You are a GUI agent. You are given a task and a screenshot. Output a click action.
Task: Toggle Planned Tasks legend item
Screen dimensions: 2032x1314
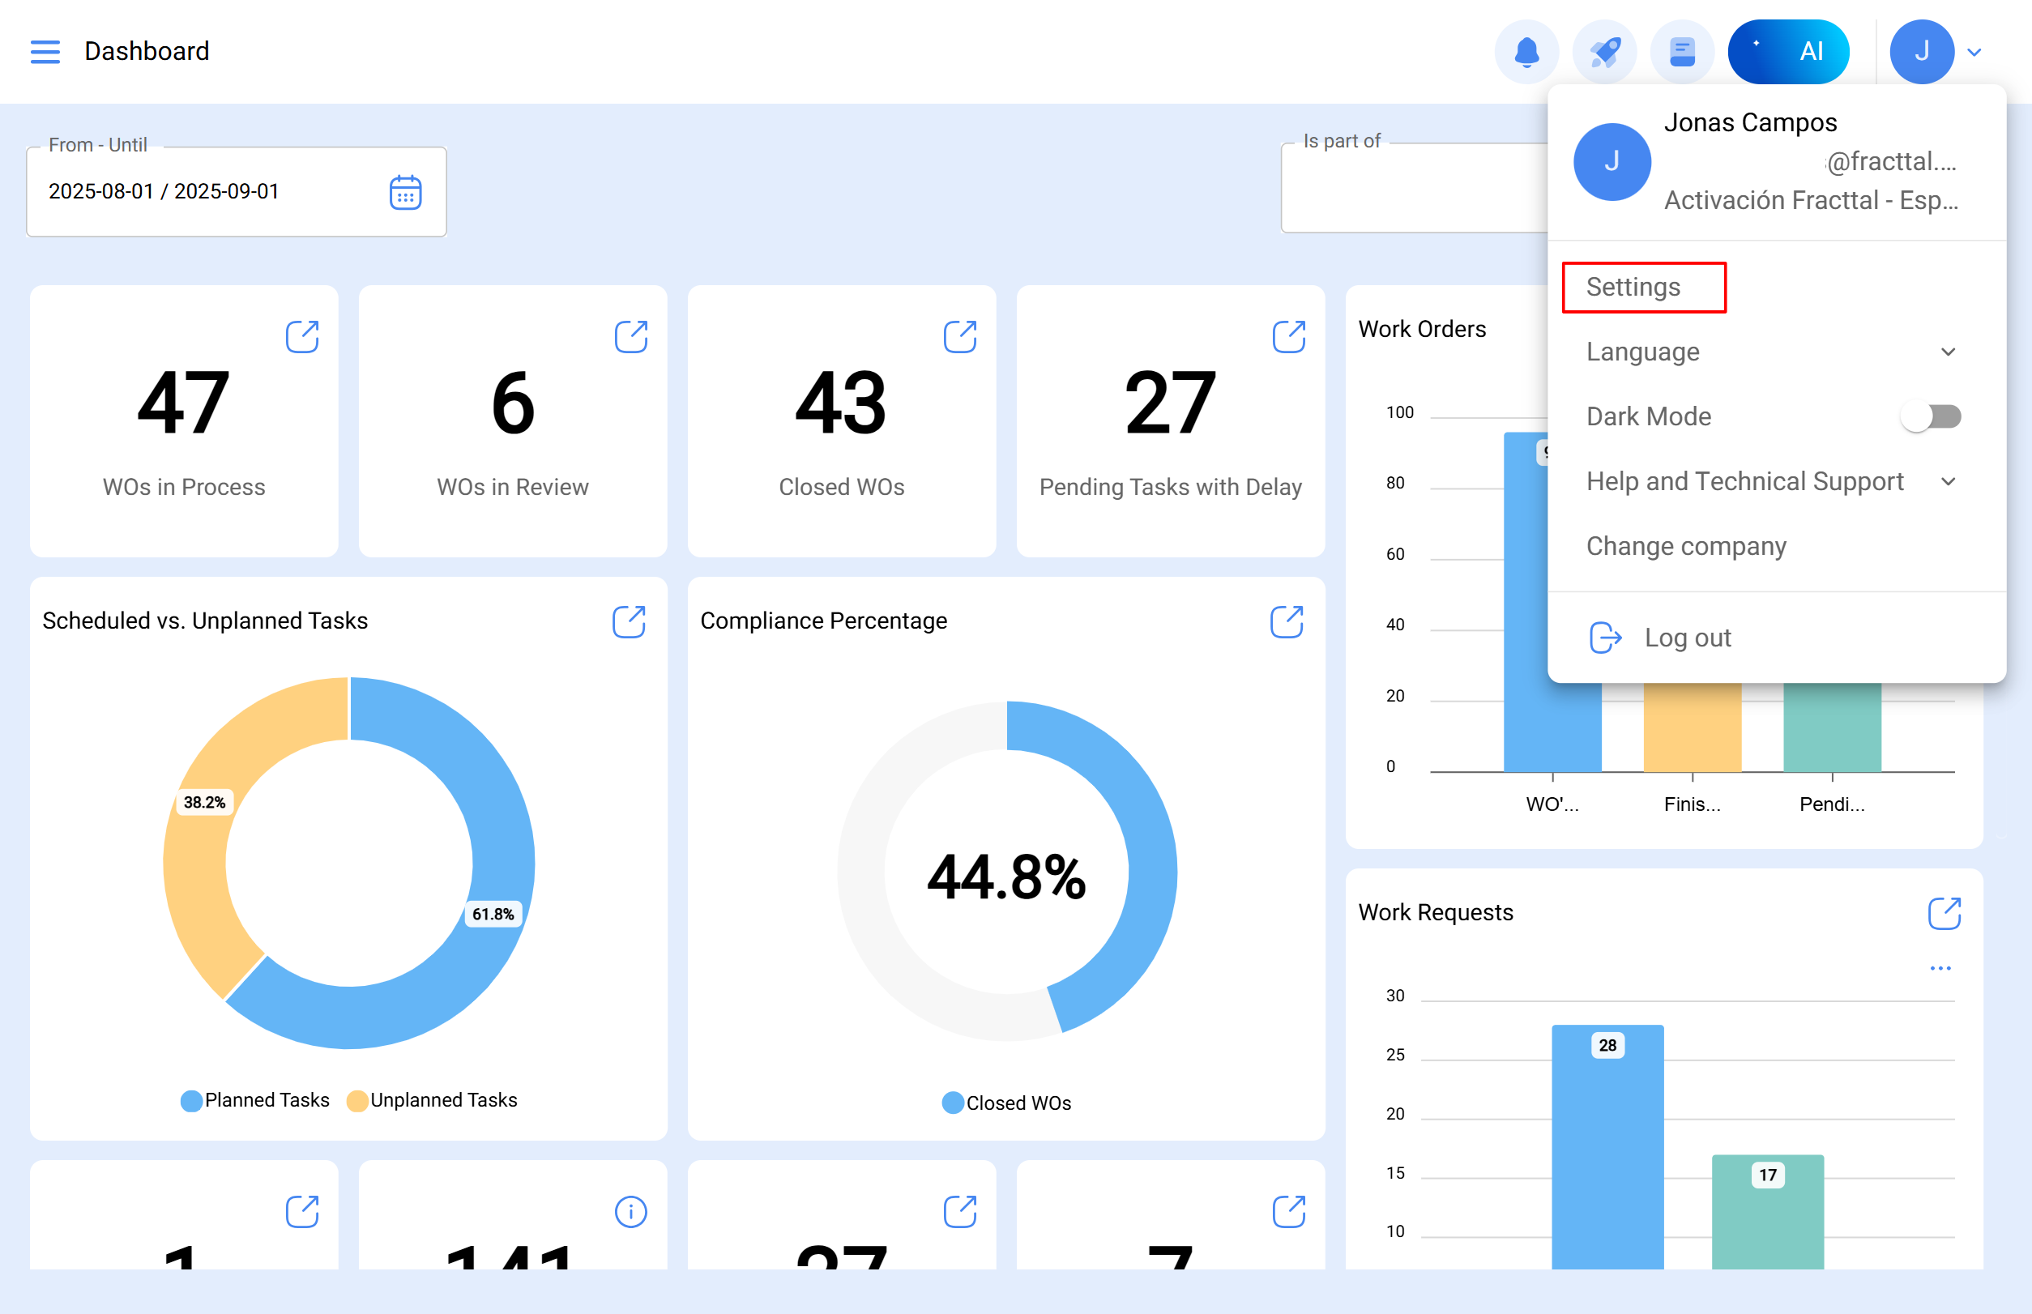click(255, 1101)
